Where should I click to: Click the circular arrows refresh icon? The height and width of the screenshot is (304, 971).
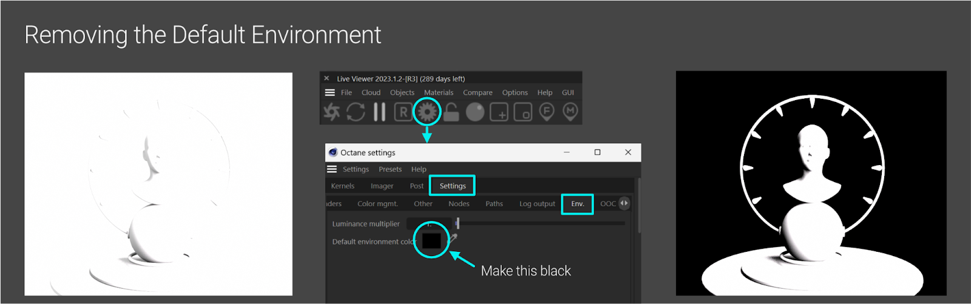[x=356, y=112]
